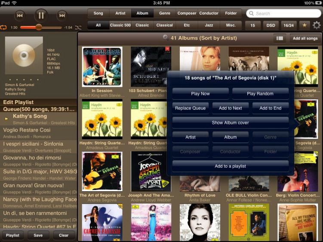The width and height of the screenshot is (323, 242).
Task: Skip to the next track
Action: [62, 15]
